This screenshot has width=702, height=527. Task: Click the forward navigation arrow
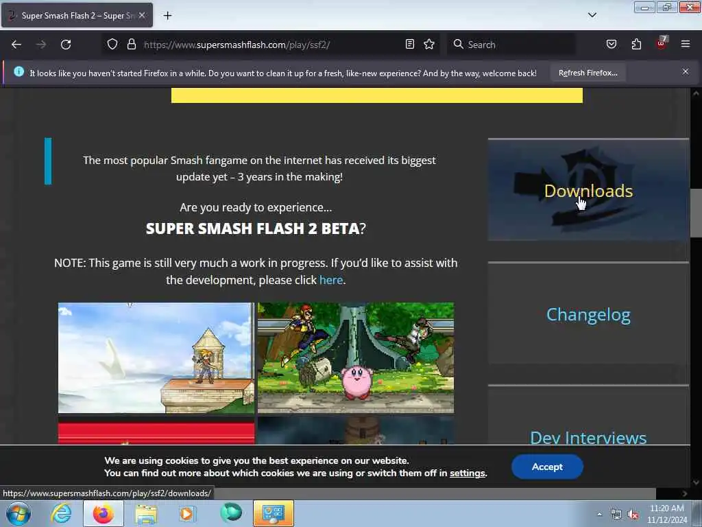coord(41,45)
